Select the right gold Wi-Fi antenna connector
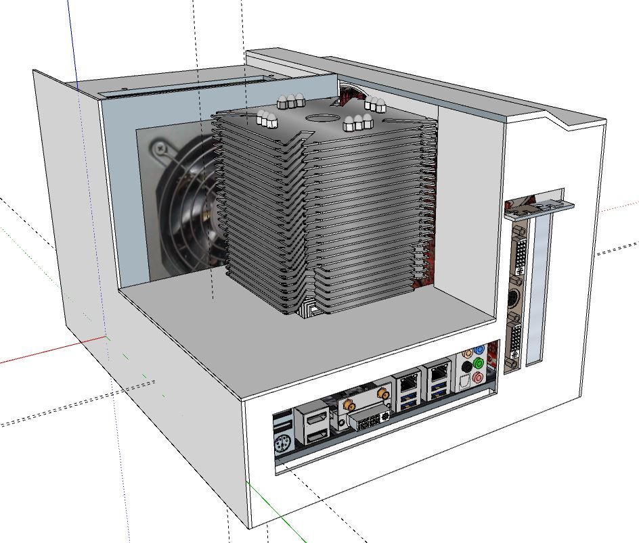Screen dimensions: 639x543 coord(382,394)
